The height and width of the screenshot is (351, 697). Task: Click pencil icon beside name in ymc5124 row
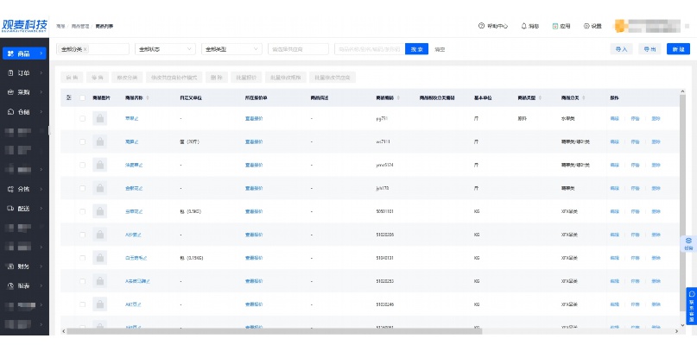pos(141,165)
